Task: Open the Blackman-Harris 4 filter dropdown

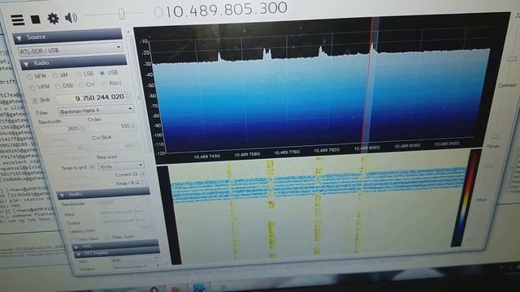Action: 96,110
